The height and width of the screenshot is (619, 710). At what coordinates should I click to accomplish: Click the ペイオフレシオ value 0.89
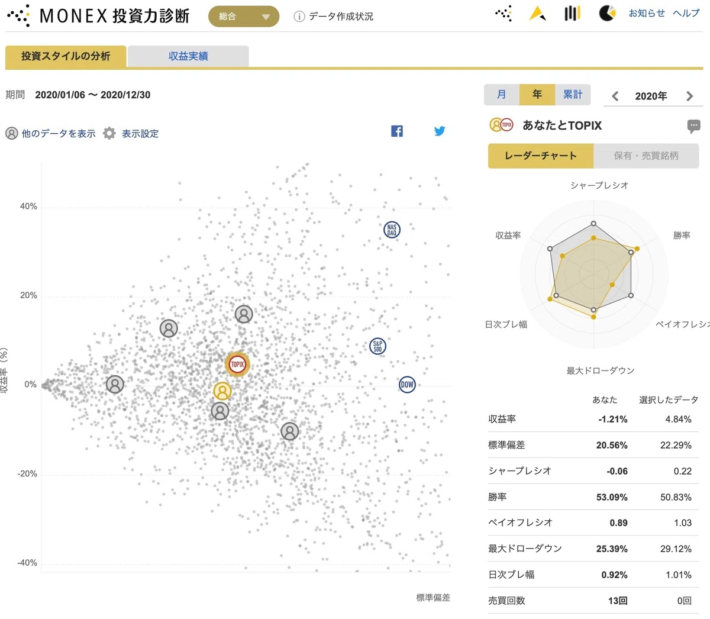tap(619, 523)
